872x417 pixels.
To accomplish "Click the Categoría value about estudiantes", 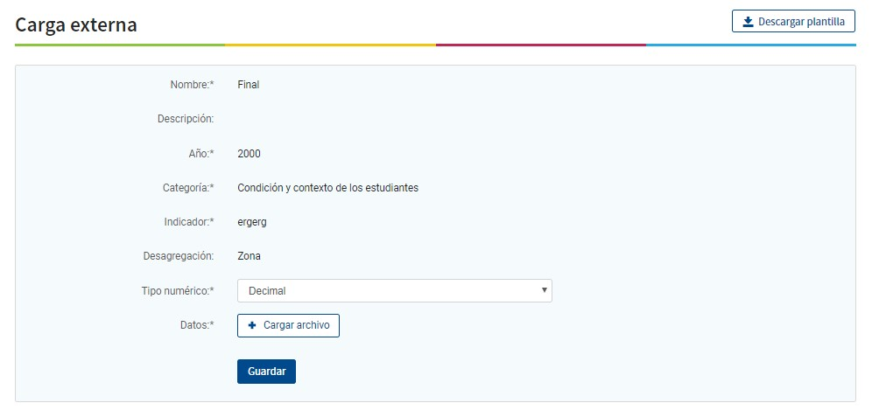I will pos(327,188).
